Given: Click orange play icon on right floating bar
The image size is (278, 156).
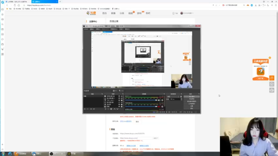Looking at the screenshot, I should 272,78.
